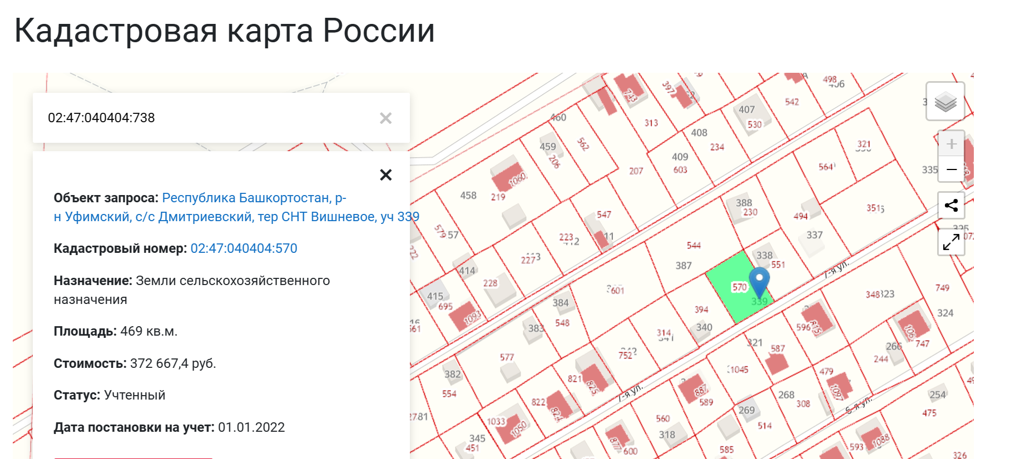
Task: Click parcel 560 on the map
Action: pyautogui.click(x=663, y=418)
